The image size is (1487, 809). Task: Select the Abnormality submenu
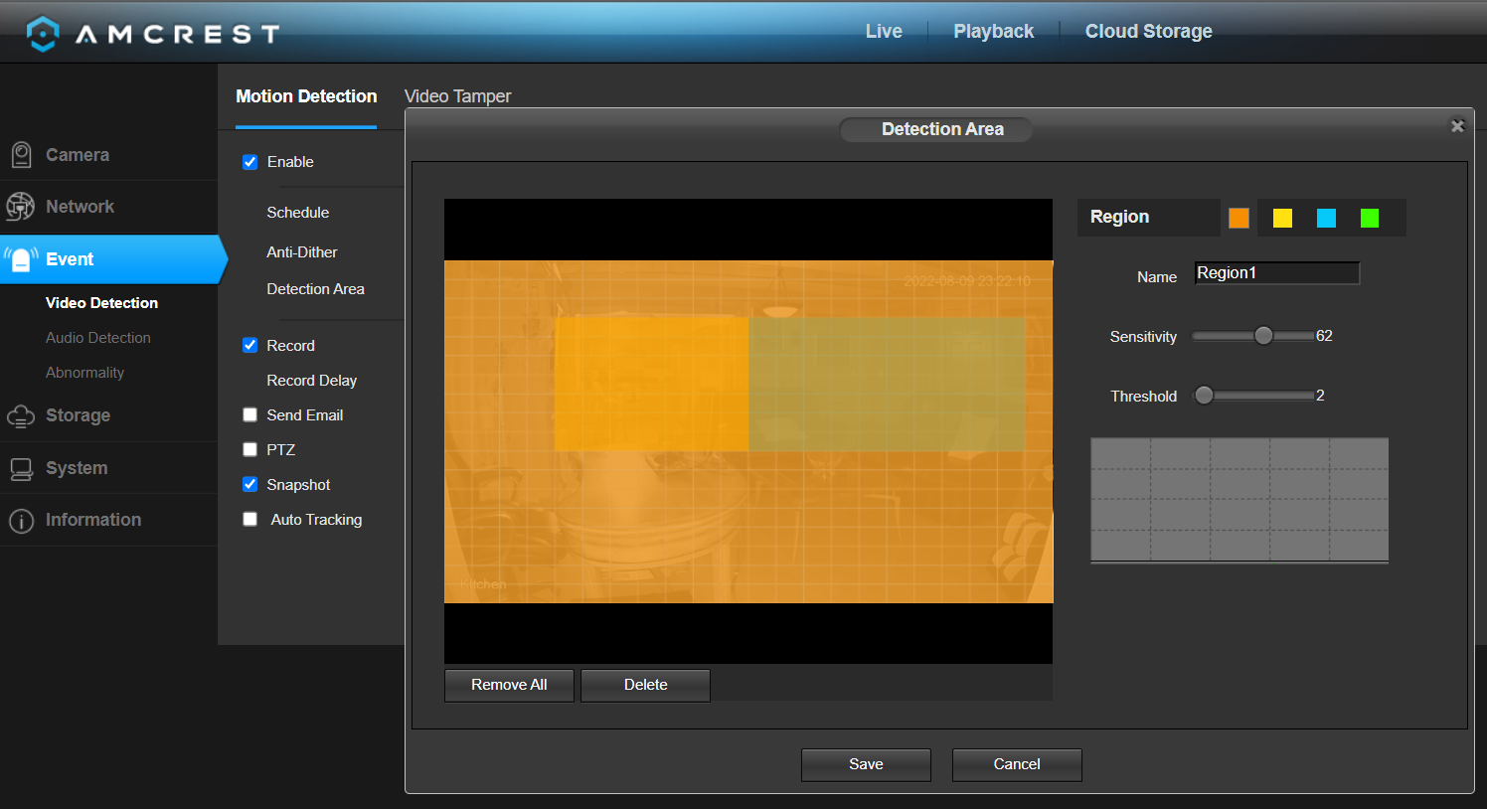point(84,373)
